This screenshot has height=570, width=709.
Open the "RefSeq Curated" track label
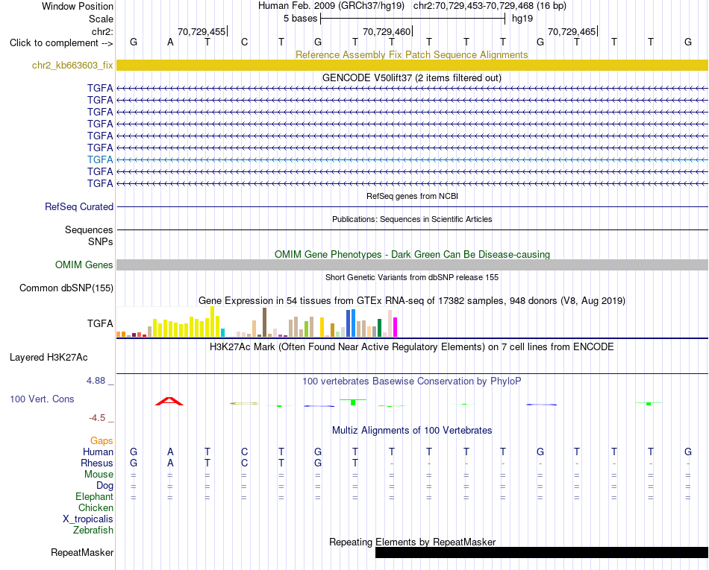pyautogui.click(x=79, y=206)
